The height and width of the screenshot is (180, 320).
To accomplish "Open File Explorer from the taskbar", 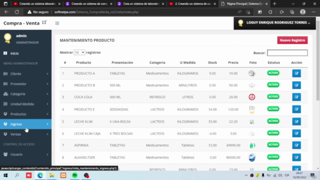I will click(51, 175).
